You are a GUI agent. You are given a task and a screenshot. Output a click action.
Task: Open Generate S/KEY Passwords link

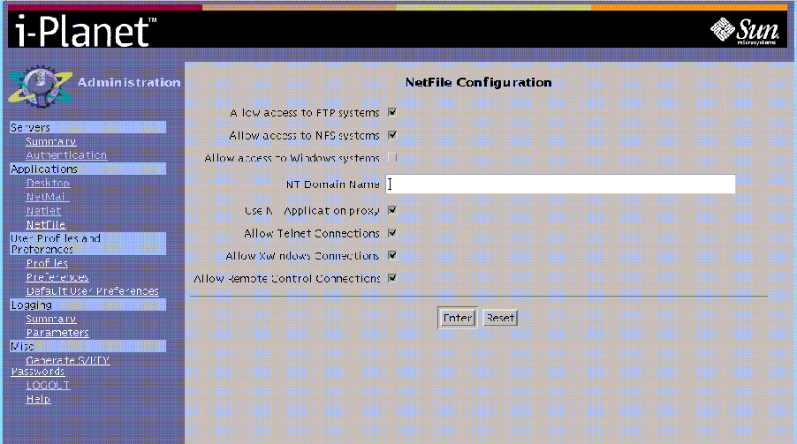pyautogui.click(x=61, y=365)
